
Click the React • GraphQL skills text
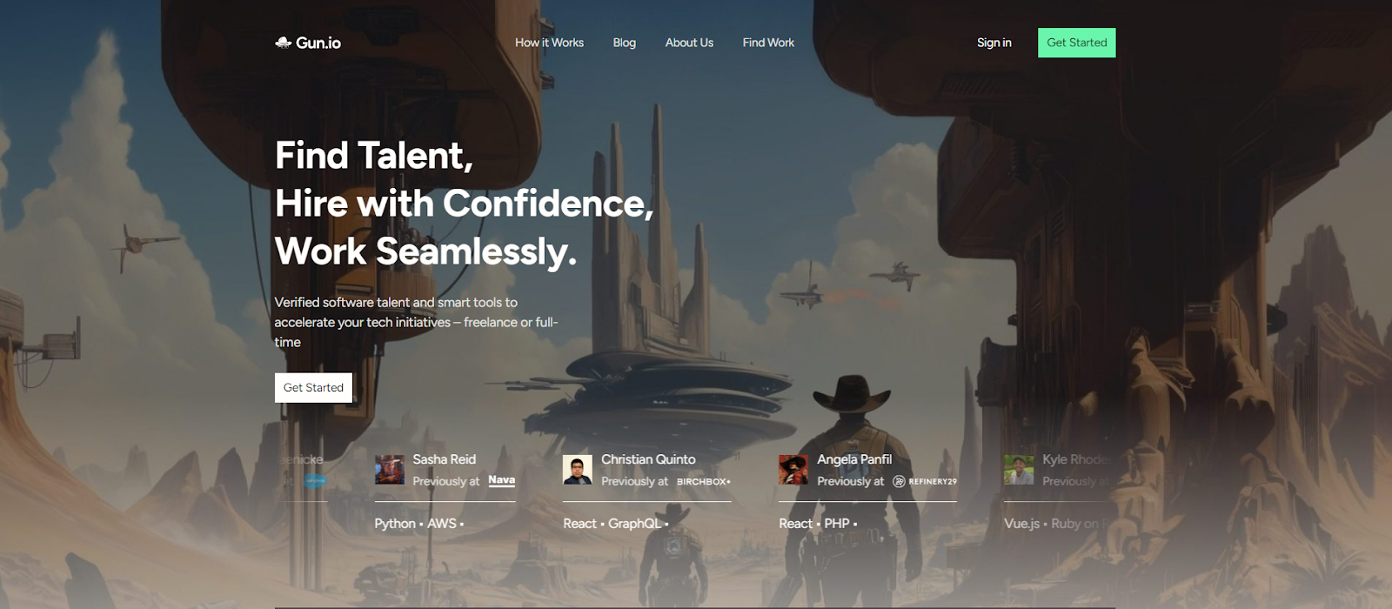616,524
